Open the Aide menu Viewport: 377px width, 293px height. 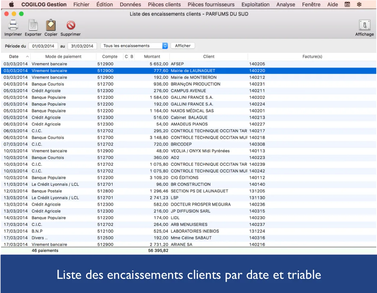click(333, 4)
